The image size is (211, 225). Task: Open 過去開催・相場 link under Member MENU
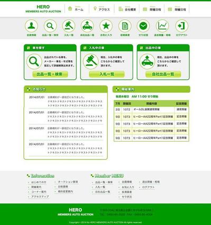151,182
